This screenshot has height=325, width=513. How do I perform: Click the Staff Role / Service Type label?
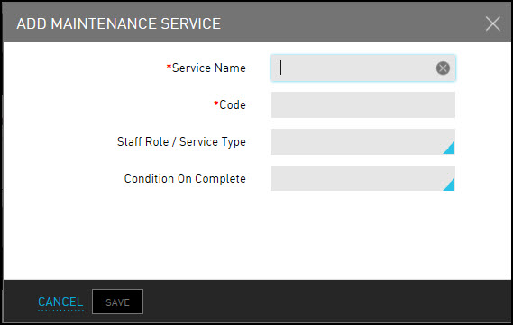coord(181,141)
